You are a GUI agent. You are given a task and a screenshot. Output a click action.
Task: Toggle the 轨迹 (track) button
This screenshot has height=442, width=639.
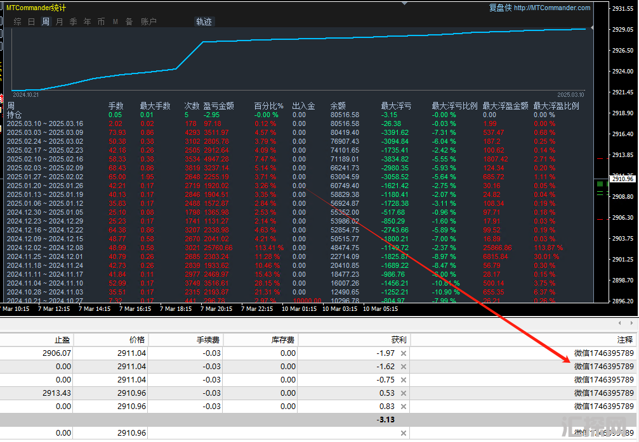[204, 22]
